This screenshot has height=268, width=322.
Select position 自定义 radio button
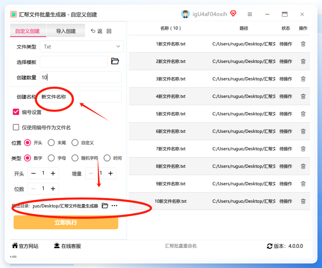pos(75,143)
